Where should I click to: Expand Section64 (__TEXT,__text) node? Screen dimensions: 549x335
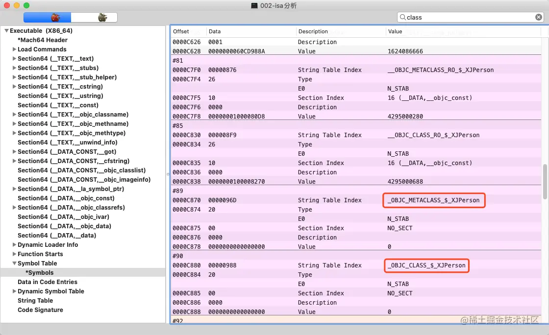point(14,59)
